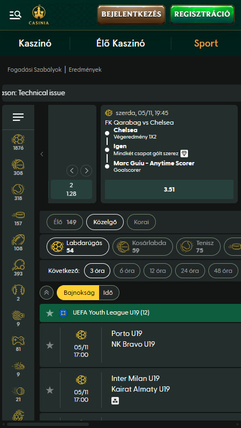The width and height of the screenshot is (241, 428).
Task: Click football icon beside szerda date
Action: (x=109, y=113)
